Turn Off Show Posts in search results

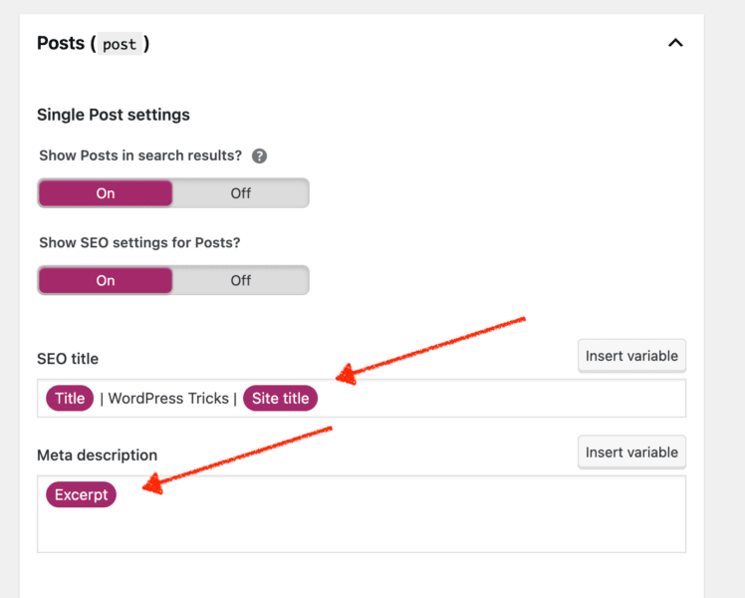click(x=240, y=193)
